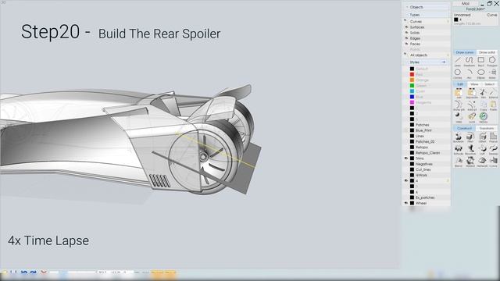
Task: Select the Network surface tool
Action: (x=482, y=162)
